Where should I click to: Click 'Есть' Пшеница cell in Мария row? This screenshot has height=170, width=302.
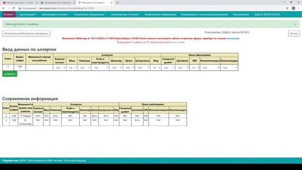click(x=56, y=116)
